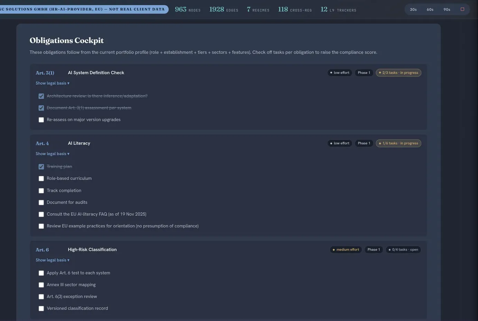
Task: Click the 12 L9 Trackers counter
Action: (338, 9)
